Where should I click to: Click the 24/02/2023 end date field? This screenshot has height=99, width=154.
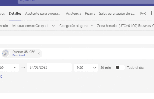(49, 68)
